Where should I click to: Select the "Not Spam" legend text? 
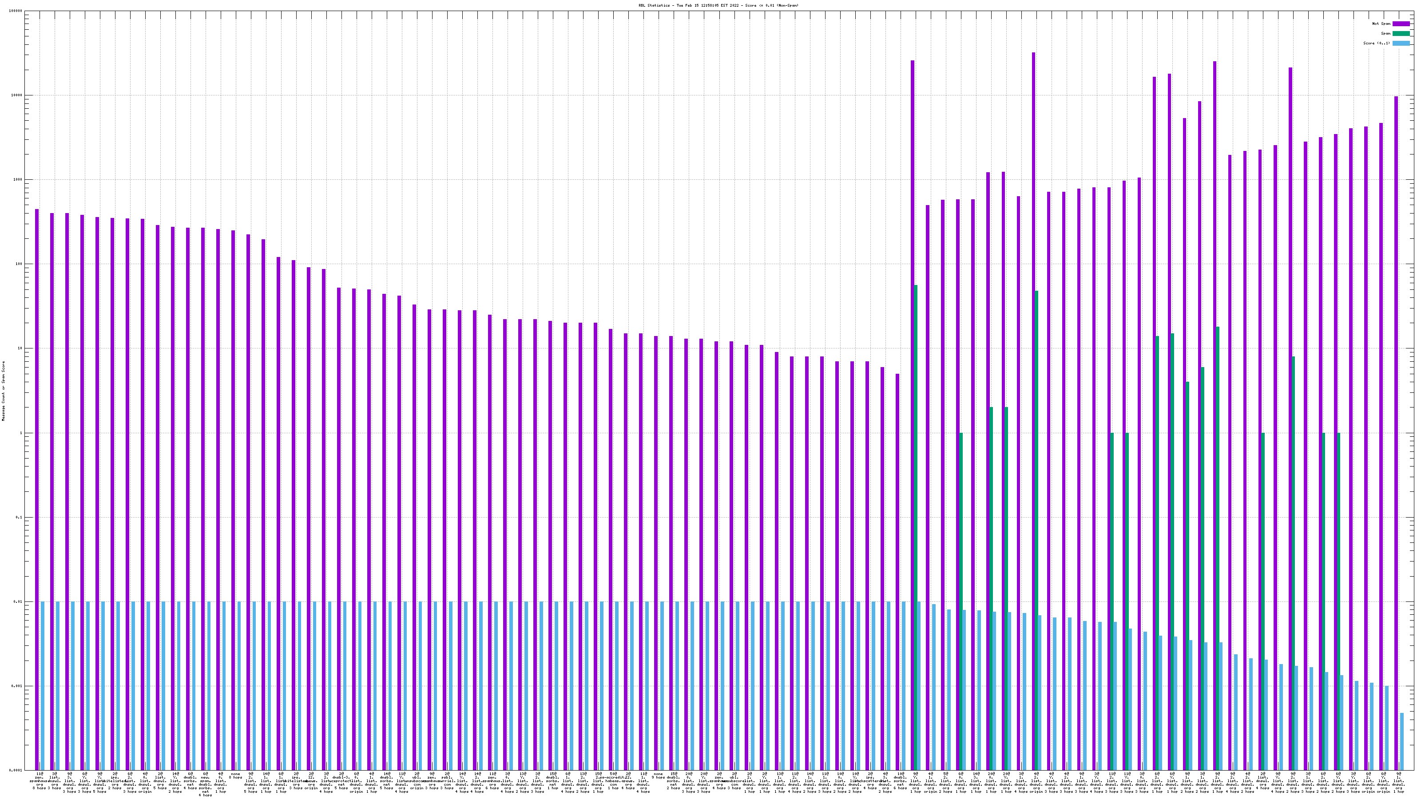point(1381,24)
